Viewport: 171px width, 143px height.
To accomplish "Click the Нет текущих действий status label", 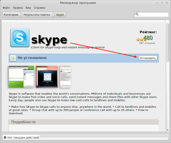I will coord(23,137).
